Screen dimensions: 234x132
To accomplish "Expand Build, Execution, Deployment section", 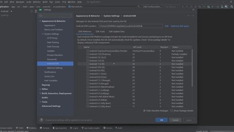I will tap(40, 93).
